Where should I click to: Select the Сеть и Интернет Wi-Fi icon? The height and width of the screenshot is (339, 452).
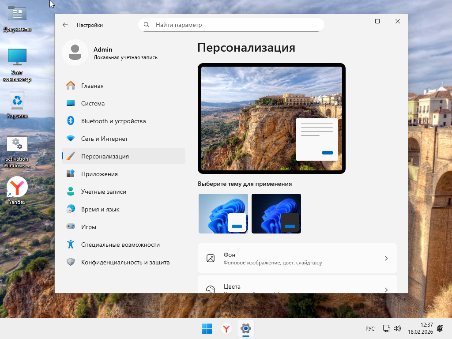(71, 139)
